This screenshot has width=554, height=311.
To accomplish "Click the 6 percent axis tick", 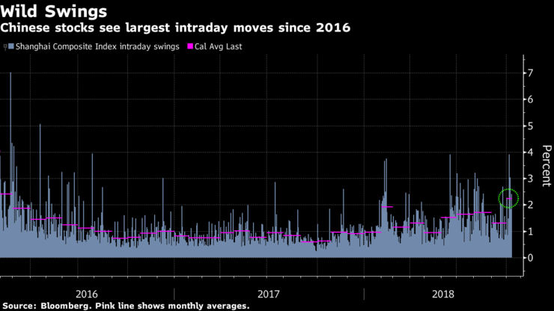I will click(530, 99).
